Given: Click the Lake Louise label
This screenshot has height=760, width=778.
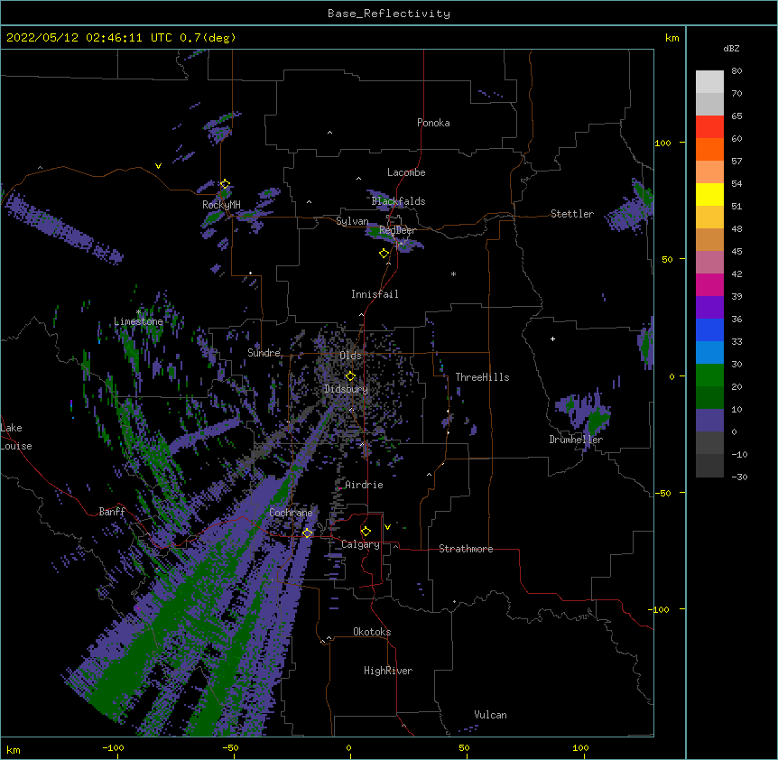Looking at the screenshot, I should point(16,437).
